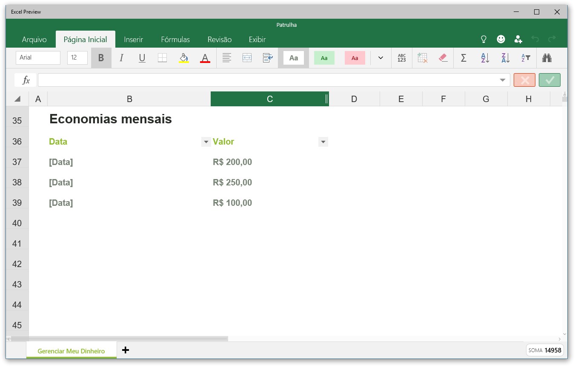Change the Font Color
This screenshot has height=367, width=575.
coord(205,58)
